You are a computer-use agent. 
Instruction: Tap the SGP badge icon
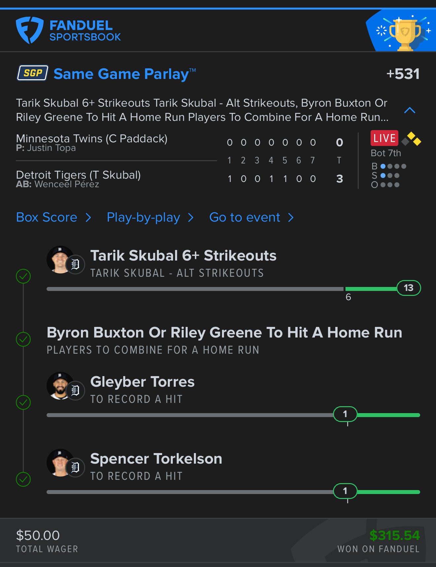33,73
